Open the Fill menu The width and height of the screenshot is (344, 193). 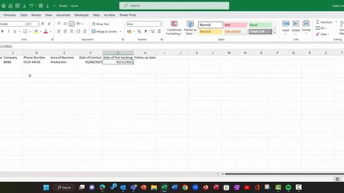321,28
